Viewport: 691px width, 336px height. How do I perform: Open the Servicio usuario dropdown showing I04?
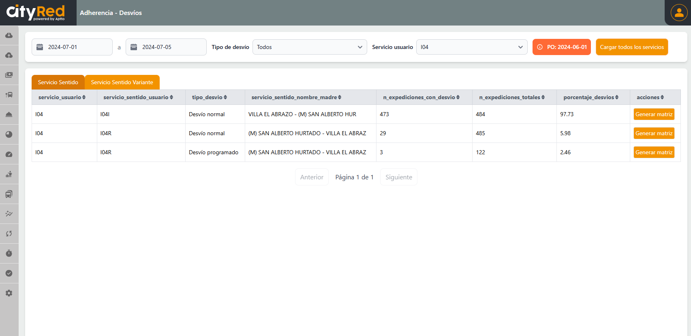coord(471,47)
